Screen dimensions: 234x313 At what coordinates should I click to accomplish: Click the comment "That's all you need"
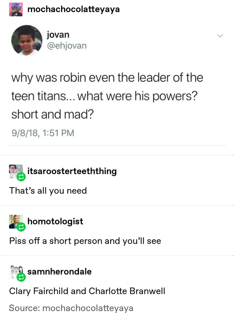coord(48,191)
